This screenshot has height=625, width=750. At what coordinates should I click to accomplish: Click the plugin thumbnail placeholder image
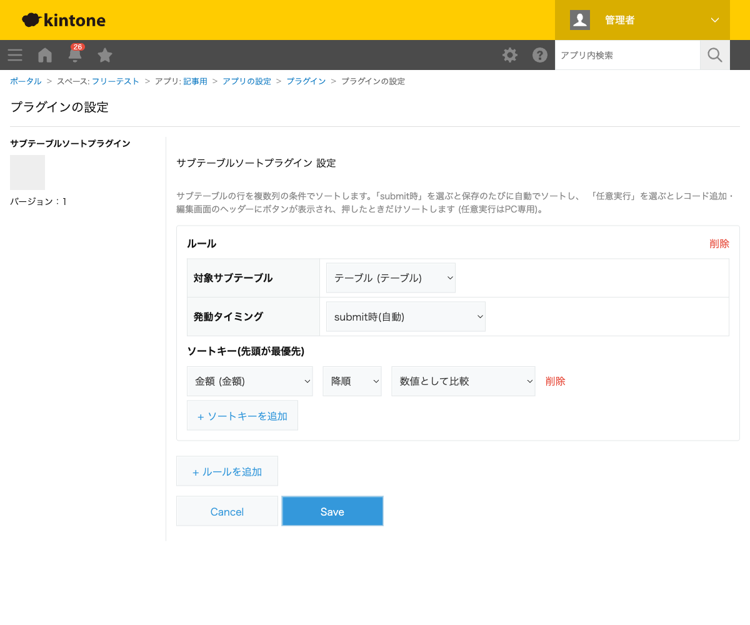[27, 172]
